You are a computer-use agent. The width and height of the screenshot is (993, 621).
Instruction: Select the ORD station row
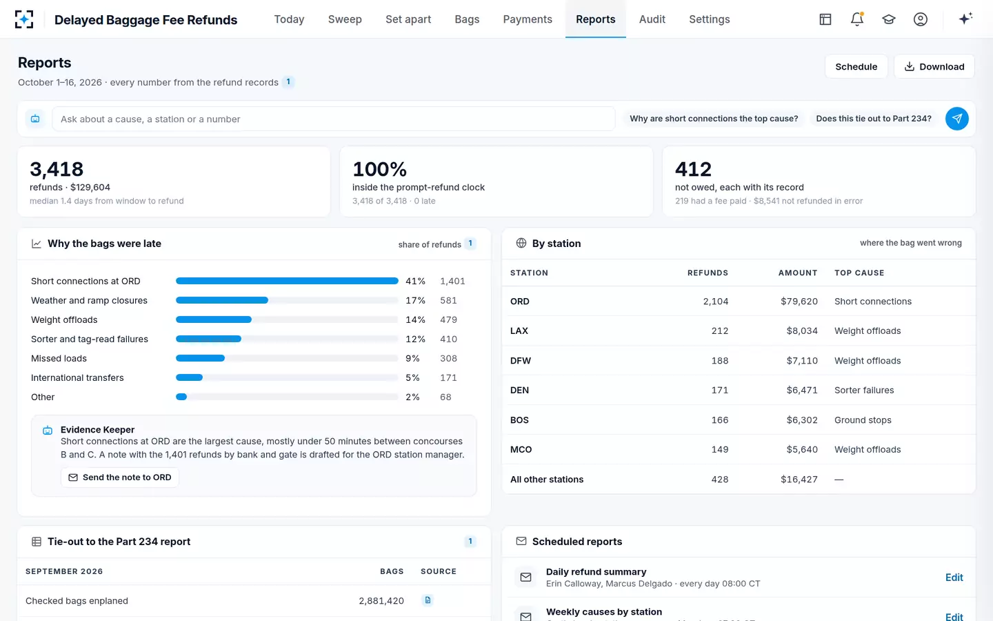[x=739, y=302]
